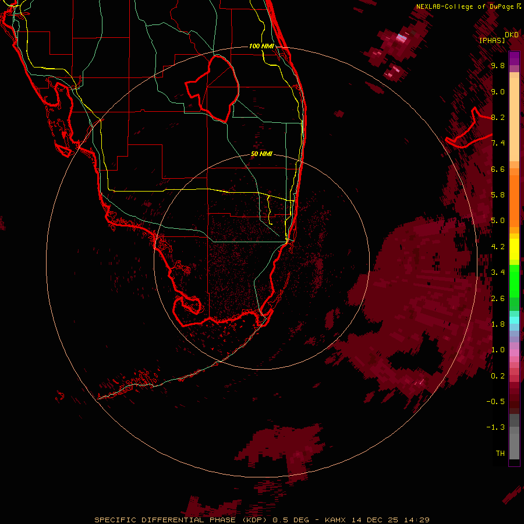Click the DKD [PHAS] legend unit label
524x524 pixels.
pos(498,38)
